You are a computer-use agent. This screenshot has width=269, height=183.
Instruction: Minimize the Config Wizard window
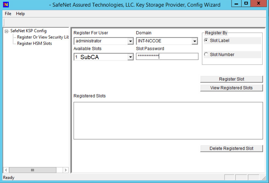tap(236, 4)
